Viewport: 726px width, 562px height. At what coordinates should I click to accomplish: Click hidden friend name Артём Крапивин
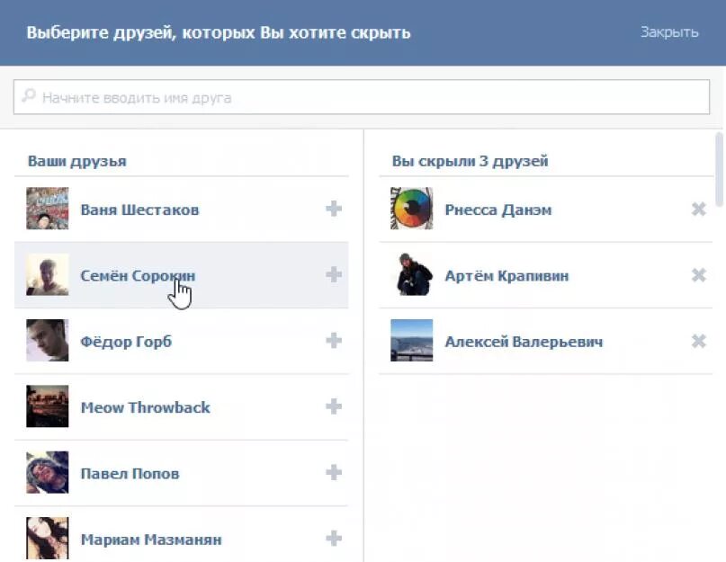(506, 276)
